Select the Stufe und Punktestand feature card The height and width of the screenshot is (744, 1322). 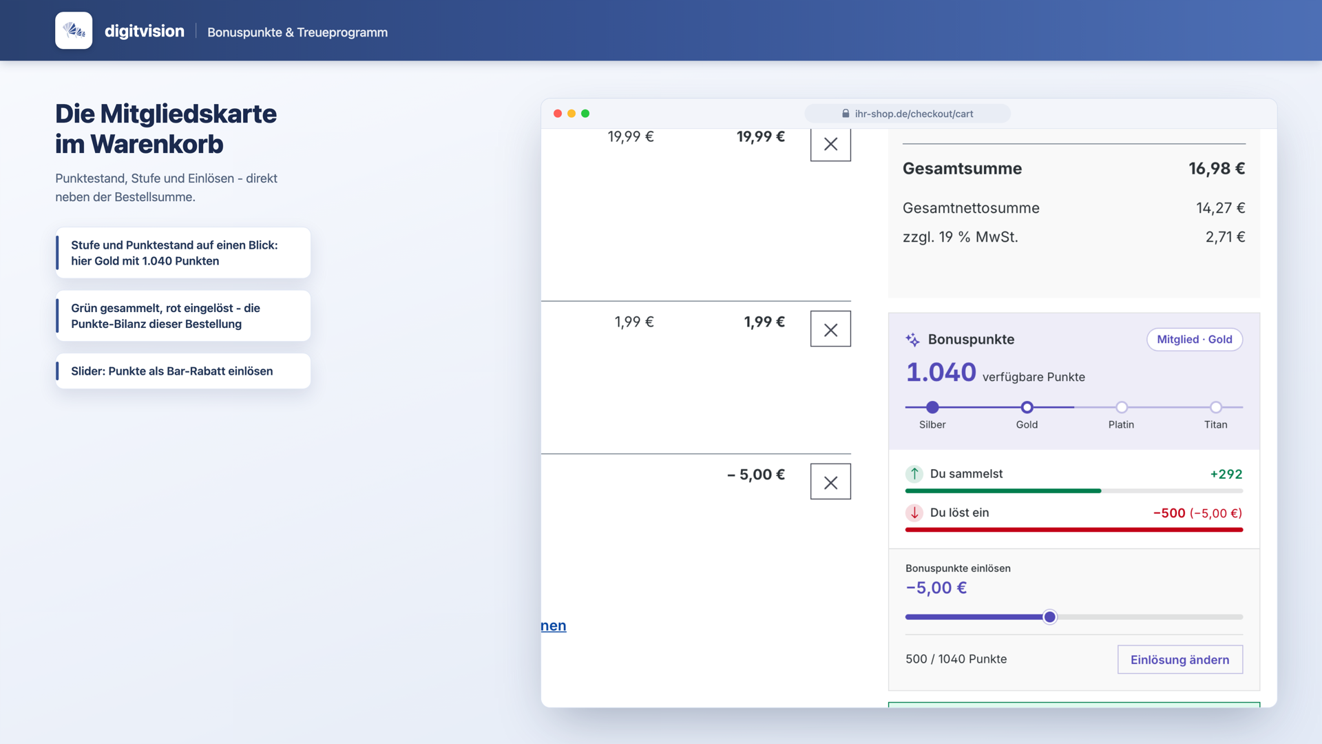click(183, 253)
